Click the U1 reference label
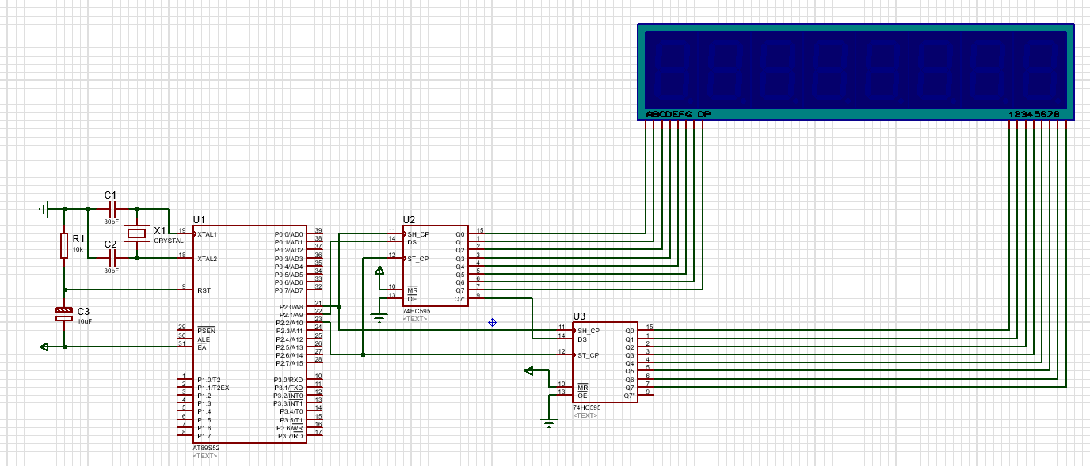Screen dimensions: 1090x466 [x=199, y=219]
